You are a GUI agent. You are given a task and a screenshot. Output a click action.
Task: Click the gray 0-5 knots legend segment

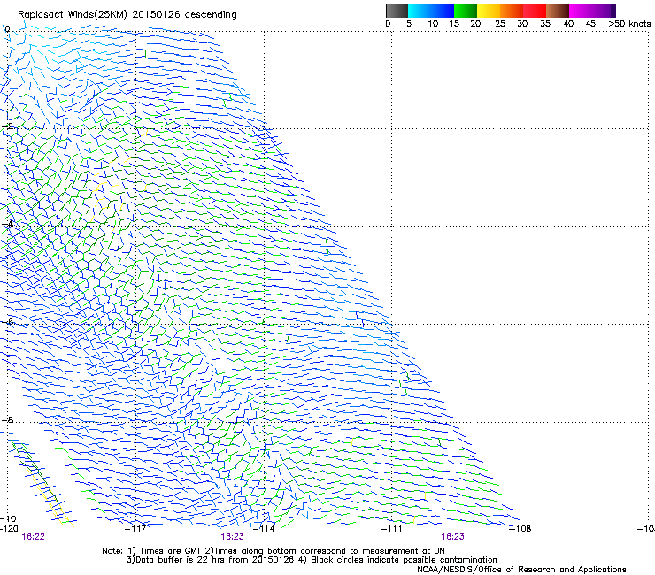(x=397, y=11)
